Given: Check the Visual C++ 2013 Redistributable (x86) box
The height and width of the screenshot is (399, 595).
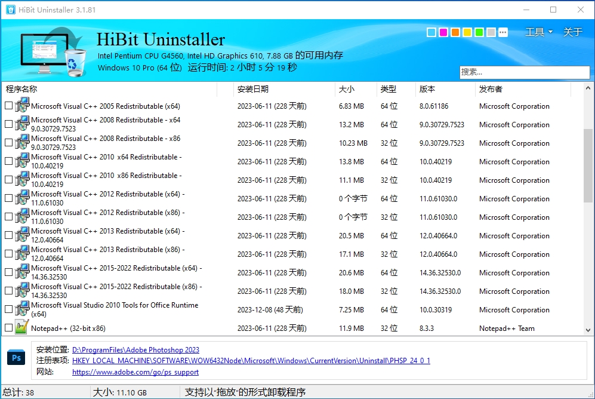Looking at the screenshot, I should point(8,254).
